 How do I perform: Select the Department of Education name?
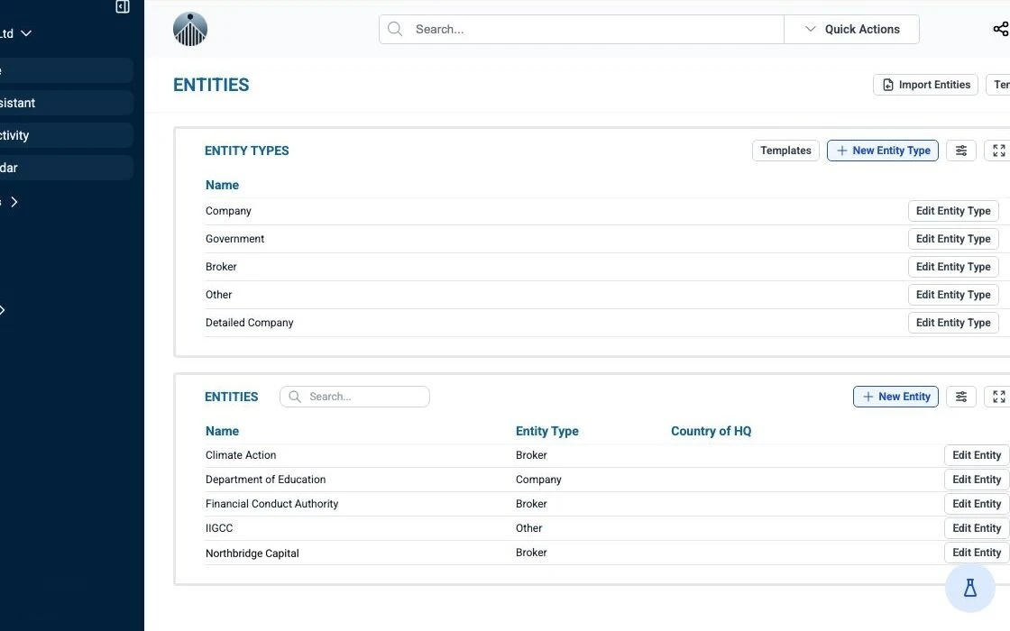pos(265,480)
